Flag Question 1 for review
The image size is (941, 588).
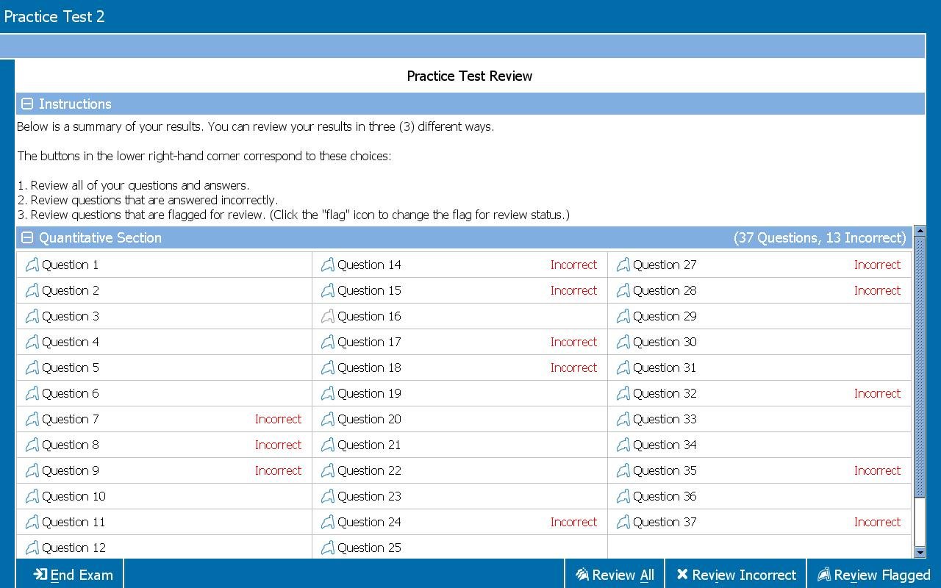point(32,265)
